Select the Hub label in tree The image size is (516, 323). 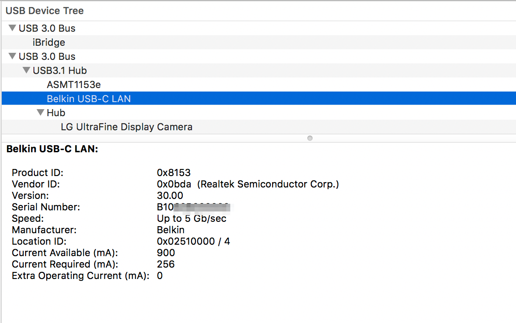56,113
